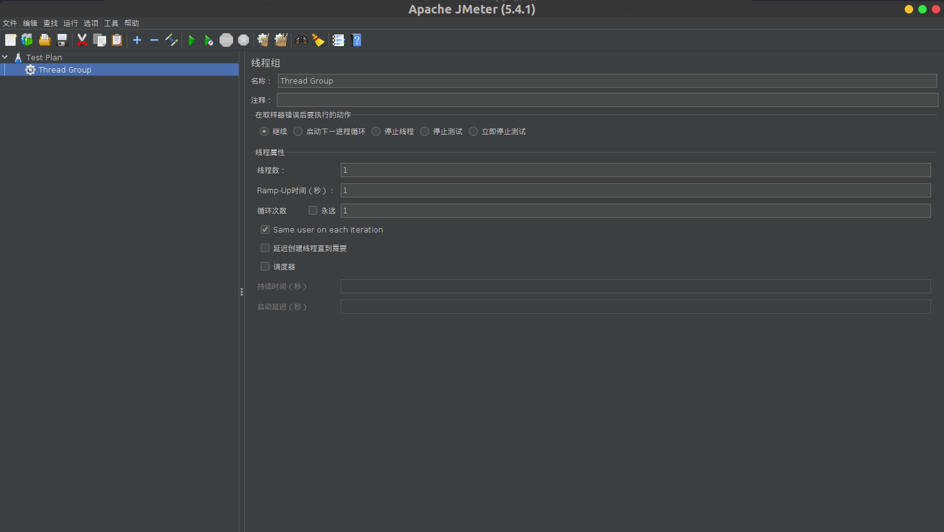Image resolution: width=944 pixels, height=532 pixels.
Task: Click the Toggle enable/disable icon
Action: (172, 40)
